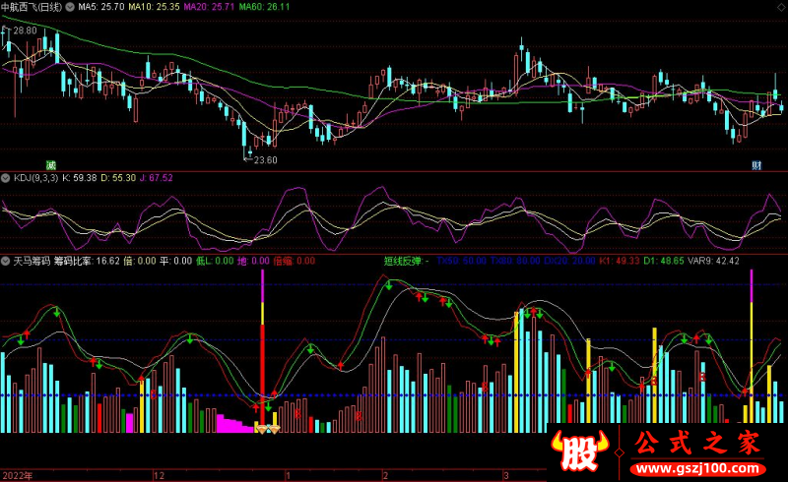Click the green 减 marker on price chart

tap(50, 163)
